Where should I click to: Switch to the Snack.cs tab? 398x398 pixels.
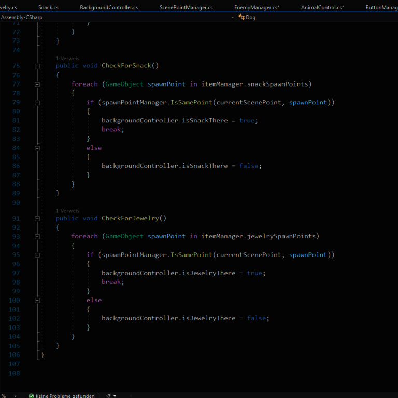point(48,8)
